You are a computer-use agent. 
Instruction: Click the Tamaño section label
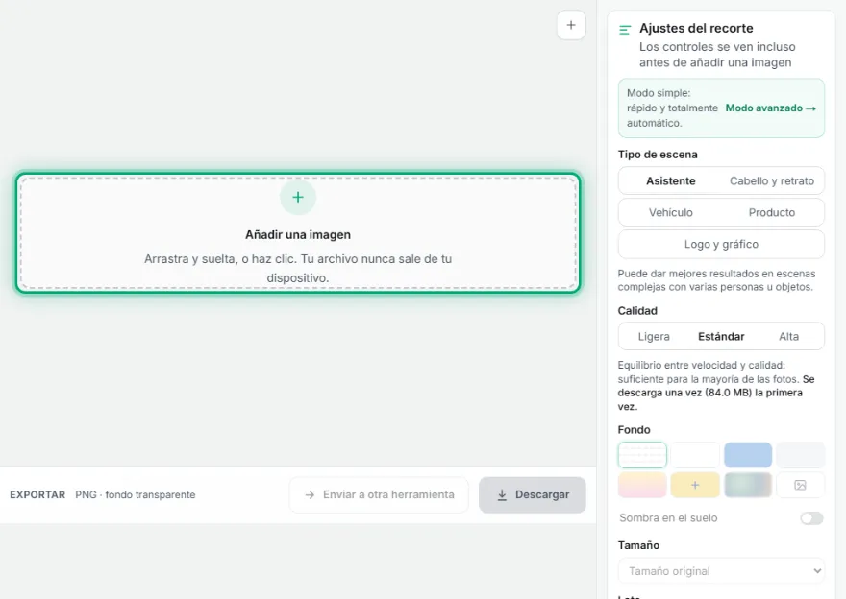tap(638, 545)
